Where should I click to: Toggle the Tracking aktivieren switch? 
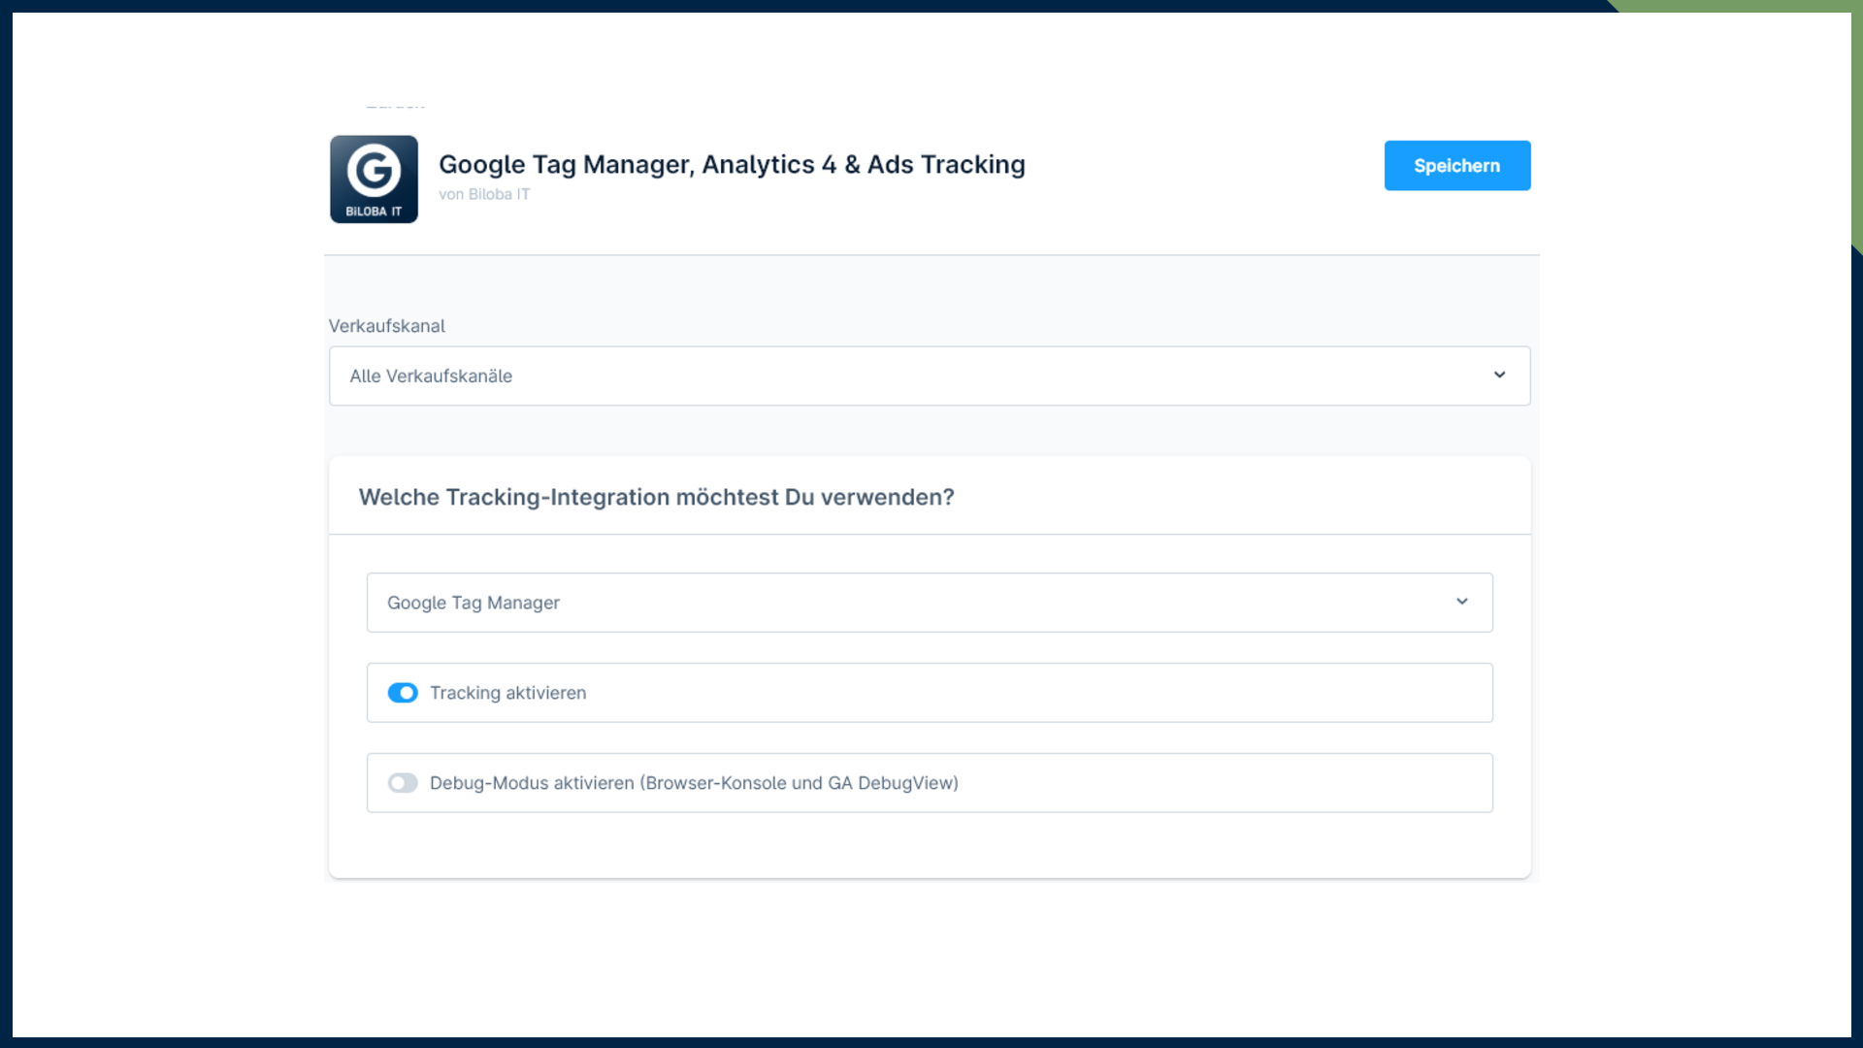pyautogui.click(x=403, y=693)
